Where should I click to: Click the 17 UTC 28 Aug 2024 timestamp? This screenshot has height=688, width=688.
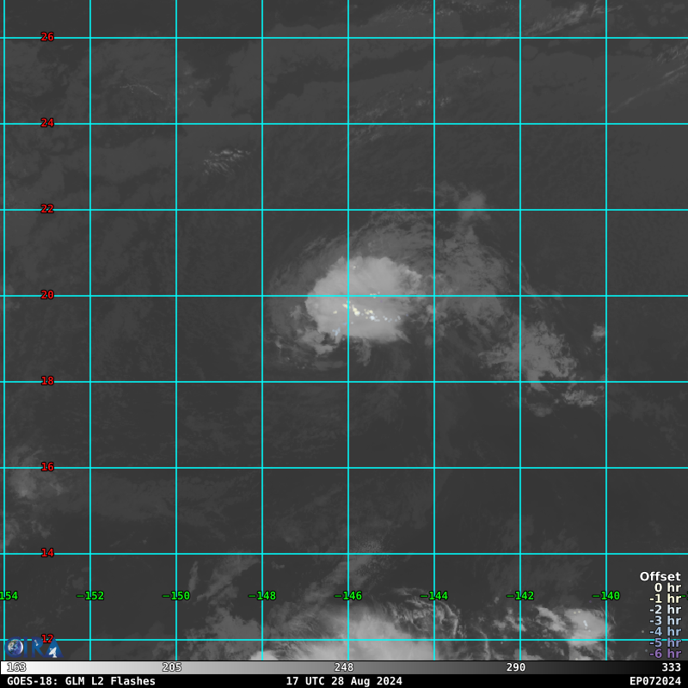pyautogui.click(x=344, y=681)
